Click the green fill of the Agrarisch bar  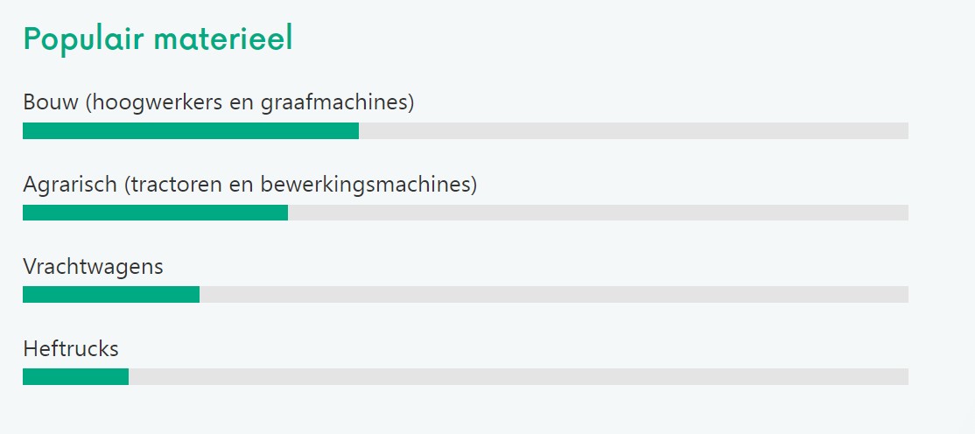click(155, 213)
